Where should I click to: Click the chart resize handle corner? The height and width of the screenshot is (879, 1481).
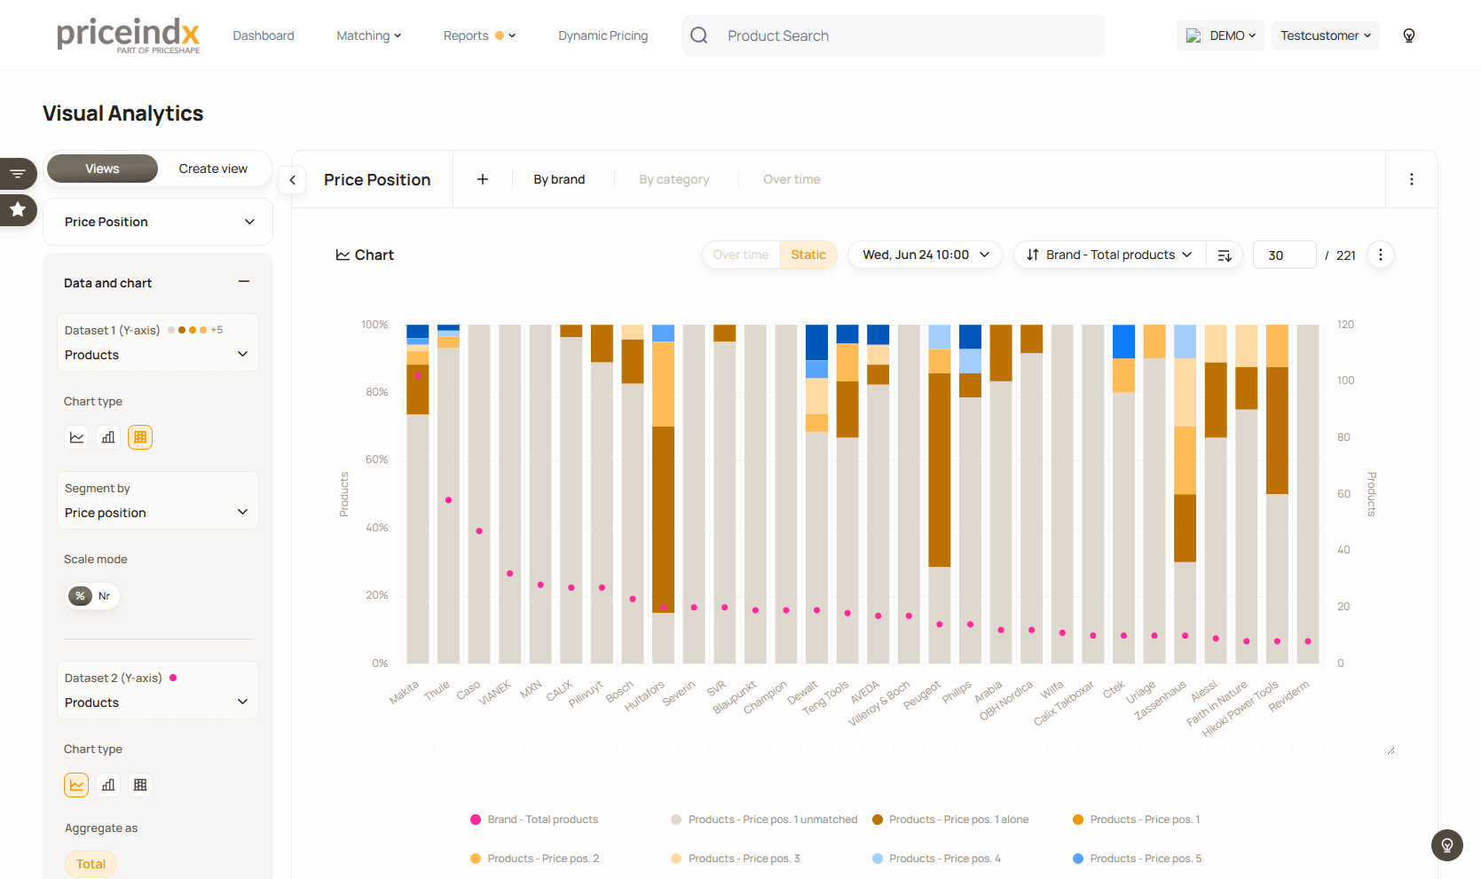coord(1390,750)
